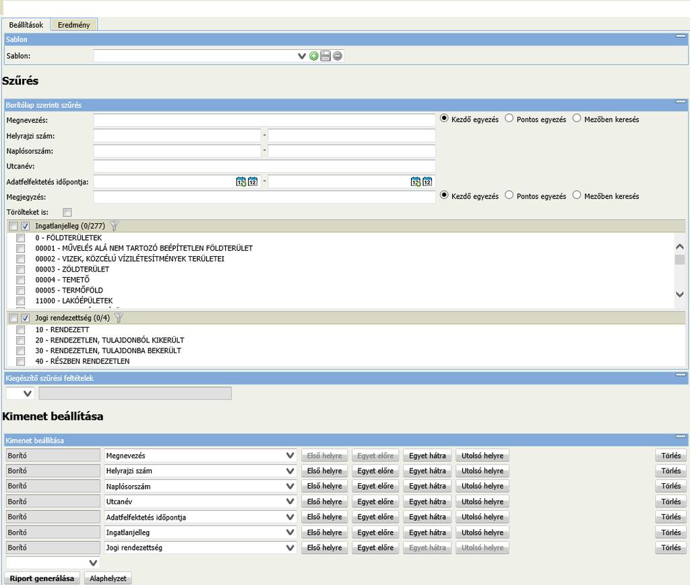Check the 00003 - ZÖLDTERÜLET item

[21, 270]
